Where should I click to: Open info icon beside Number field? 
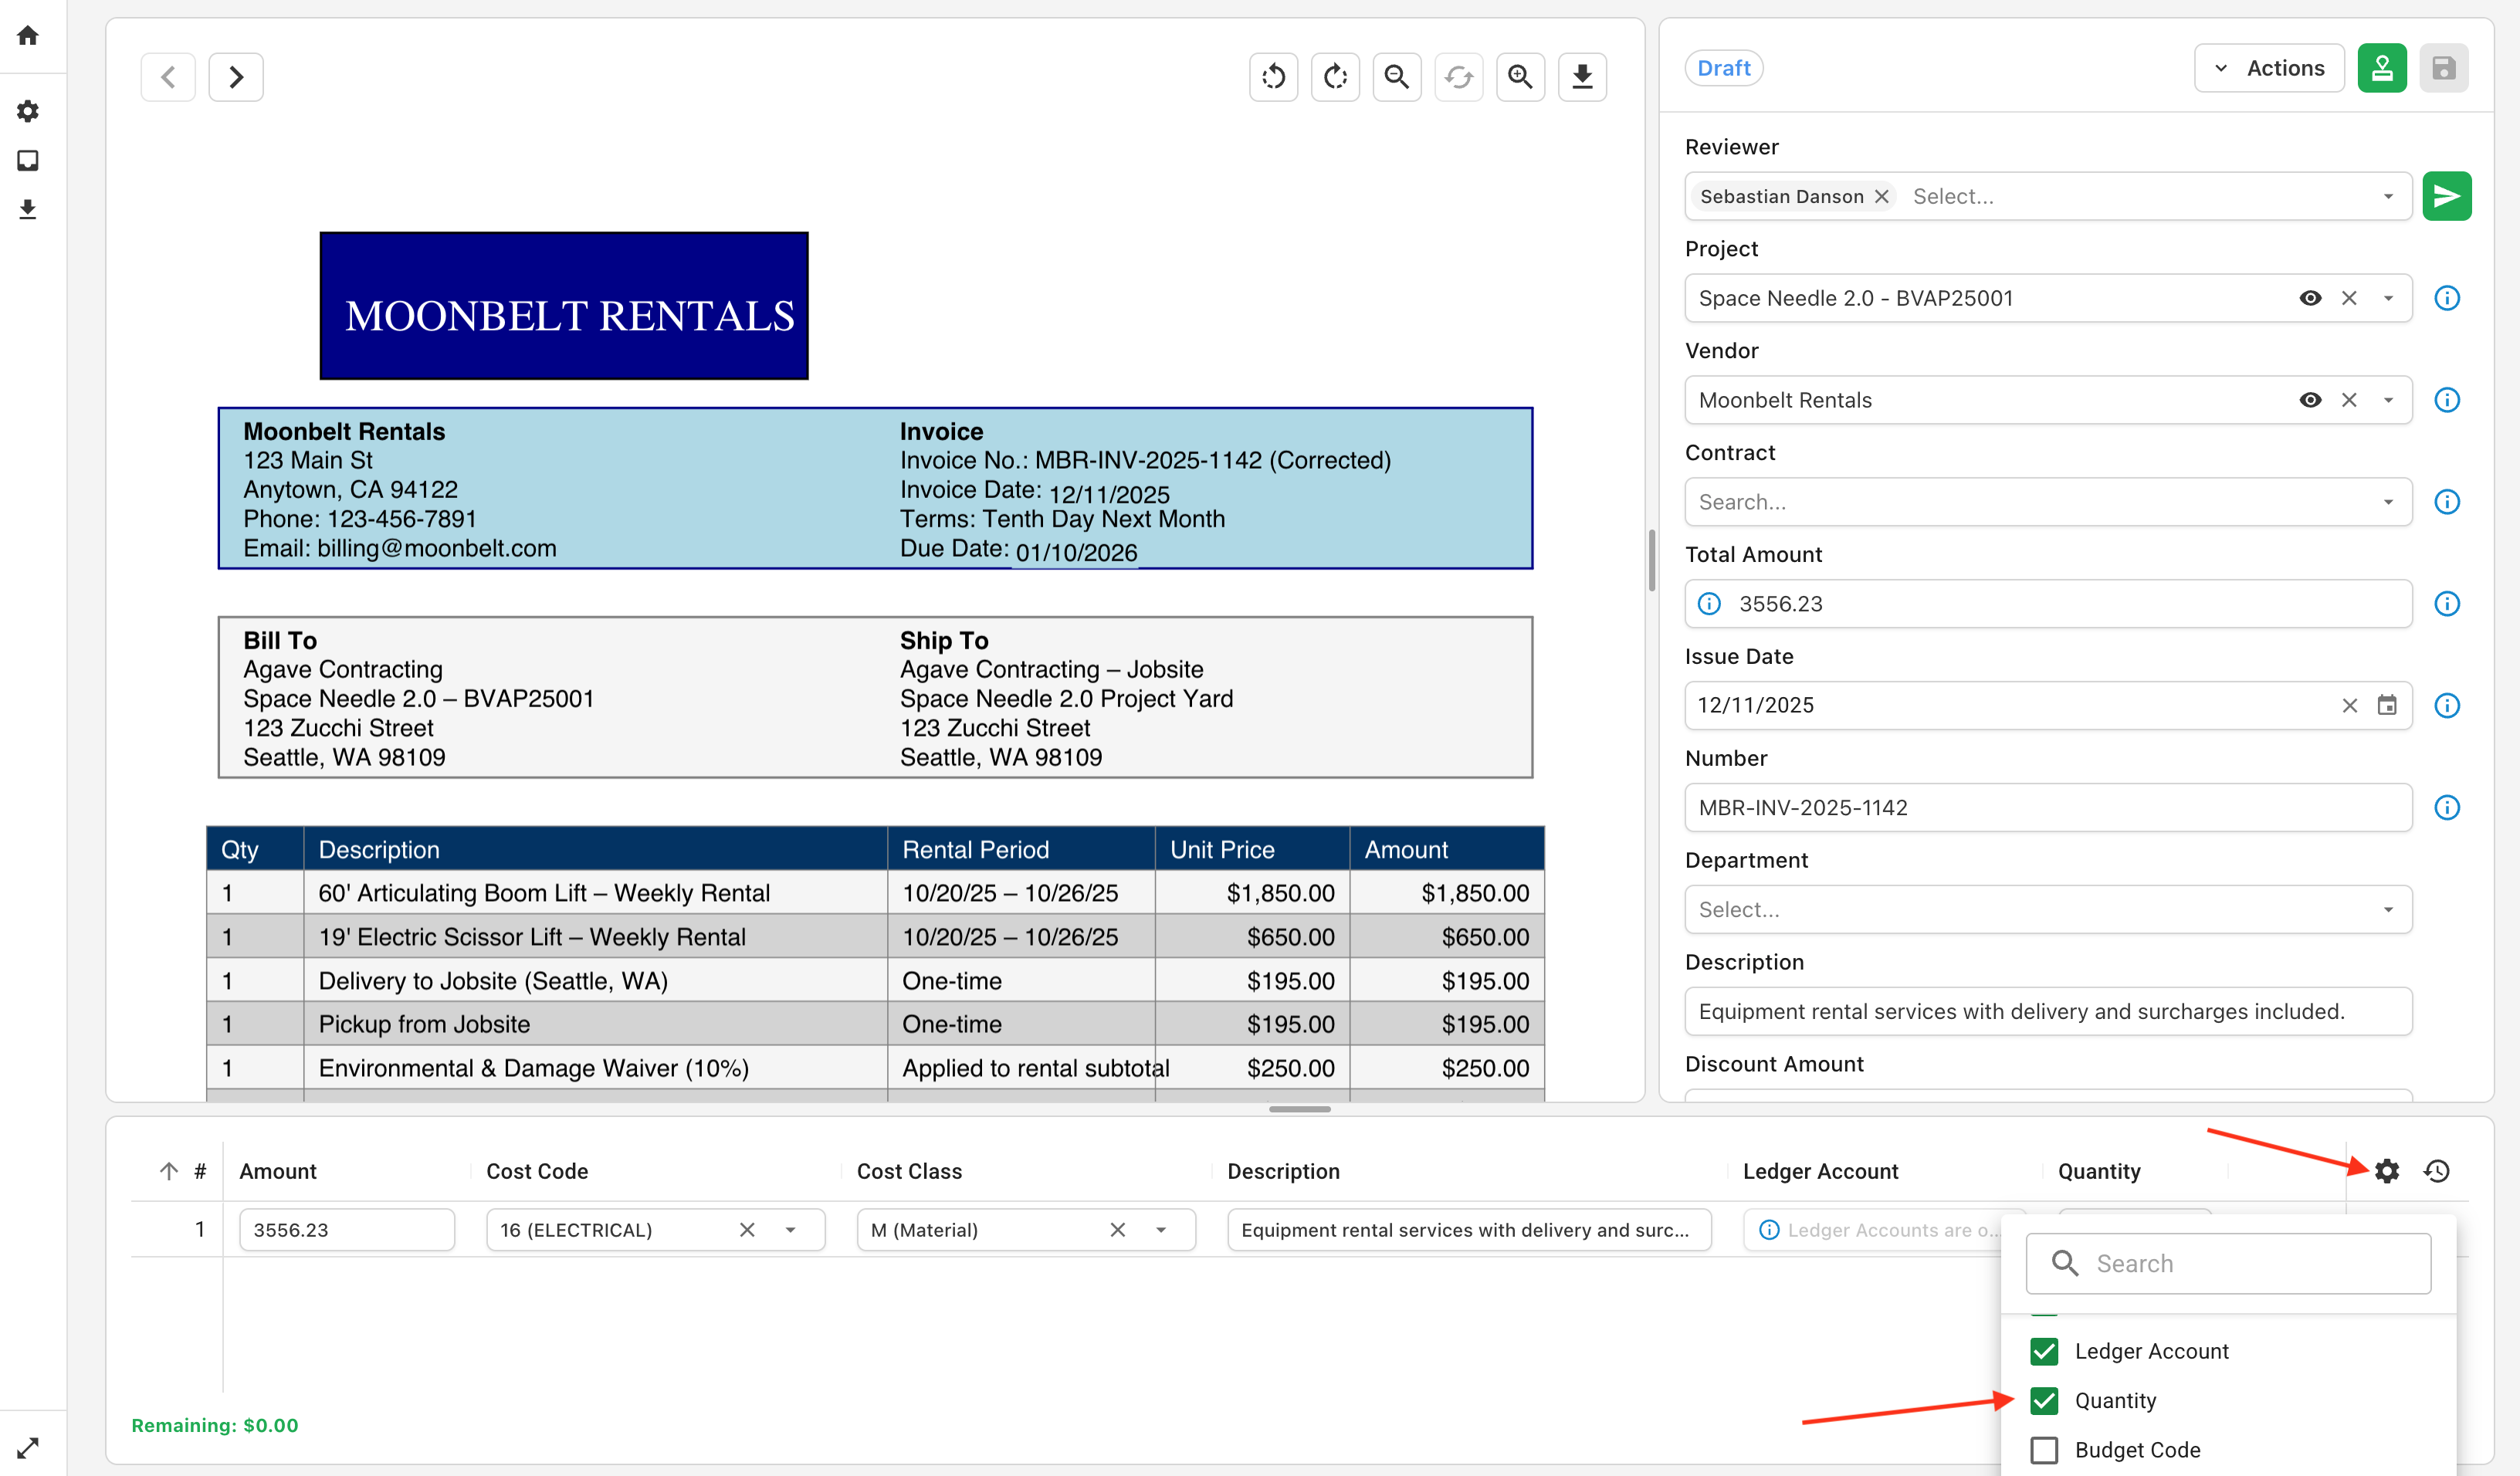point(2447,807)
